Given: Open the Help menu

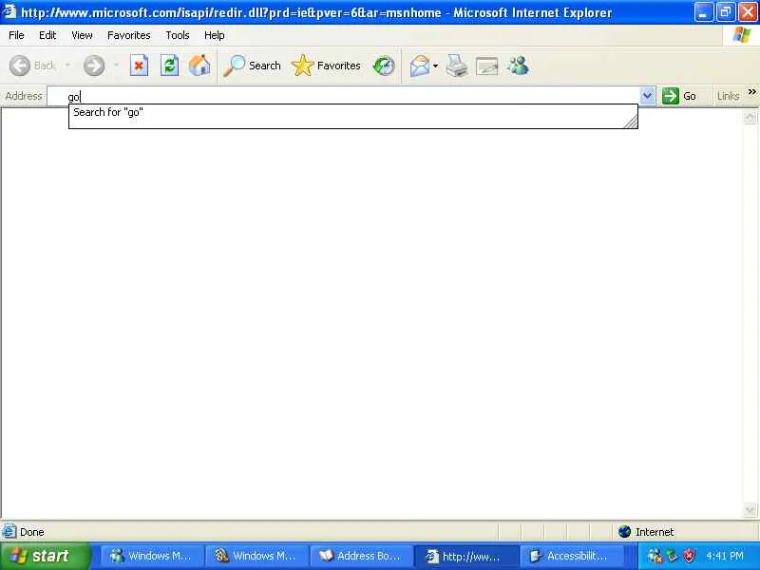Looking at the screenshot, I should (x=215, y=35).
